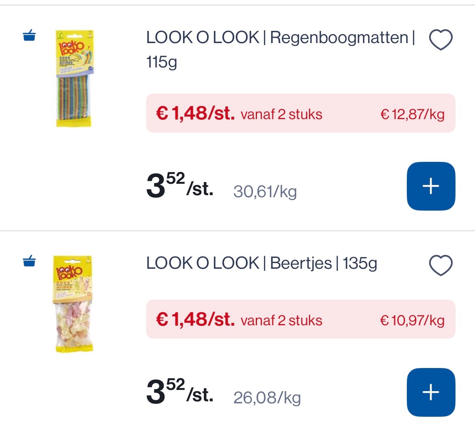Tap the heart outline on the upper product row
The width and height of the screenshot is (475, 431).
[440, 39]
